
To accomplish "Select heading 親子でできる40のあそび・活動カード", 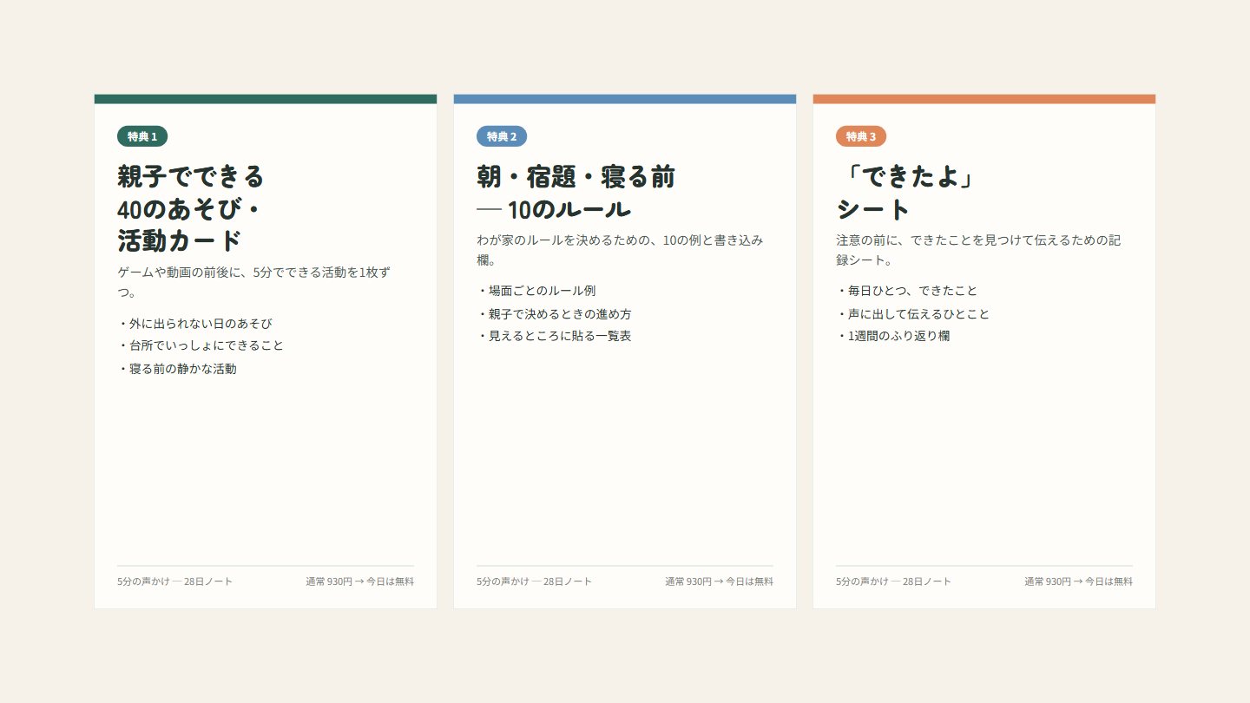I will coord(191,208).
